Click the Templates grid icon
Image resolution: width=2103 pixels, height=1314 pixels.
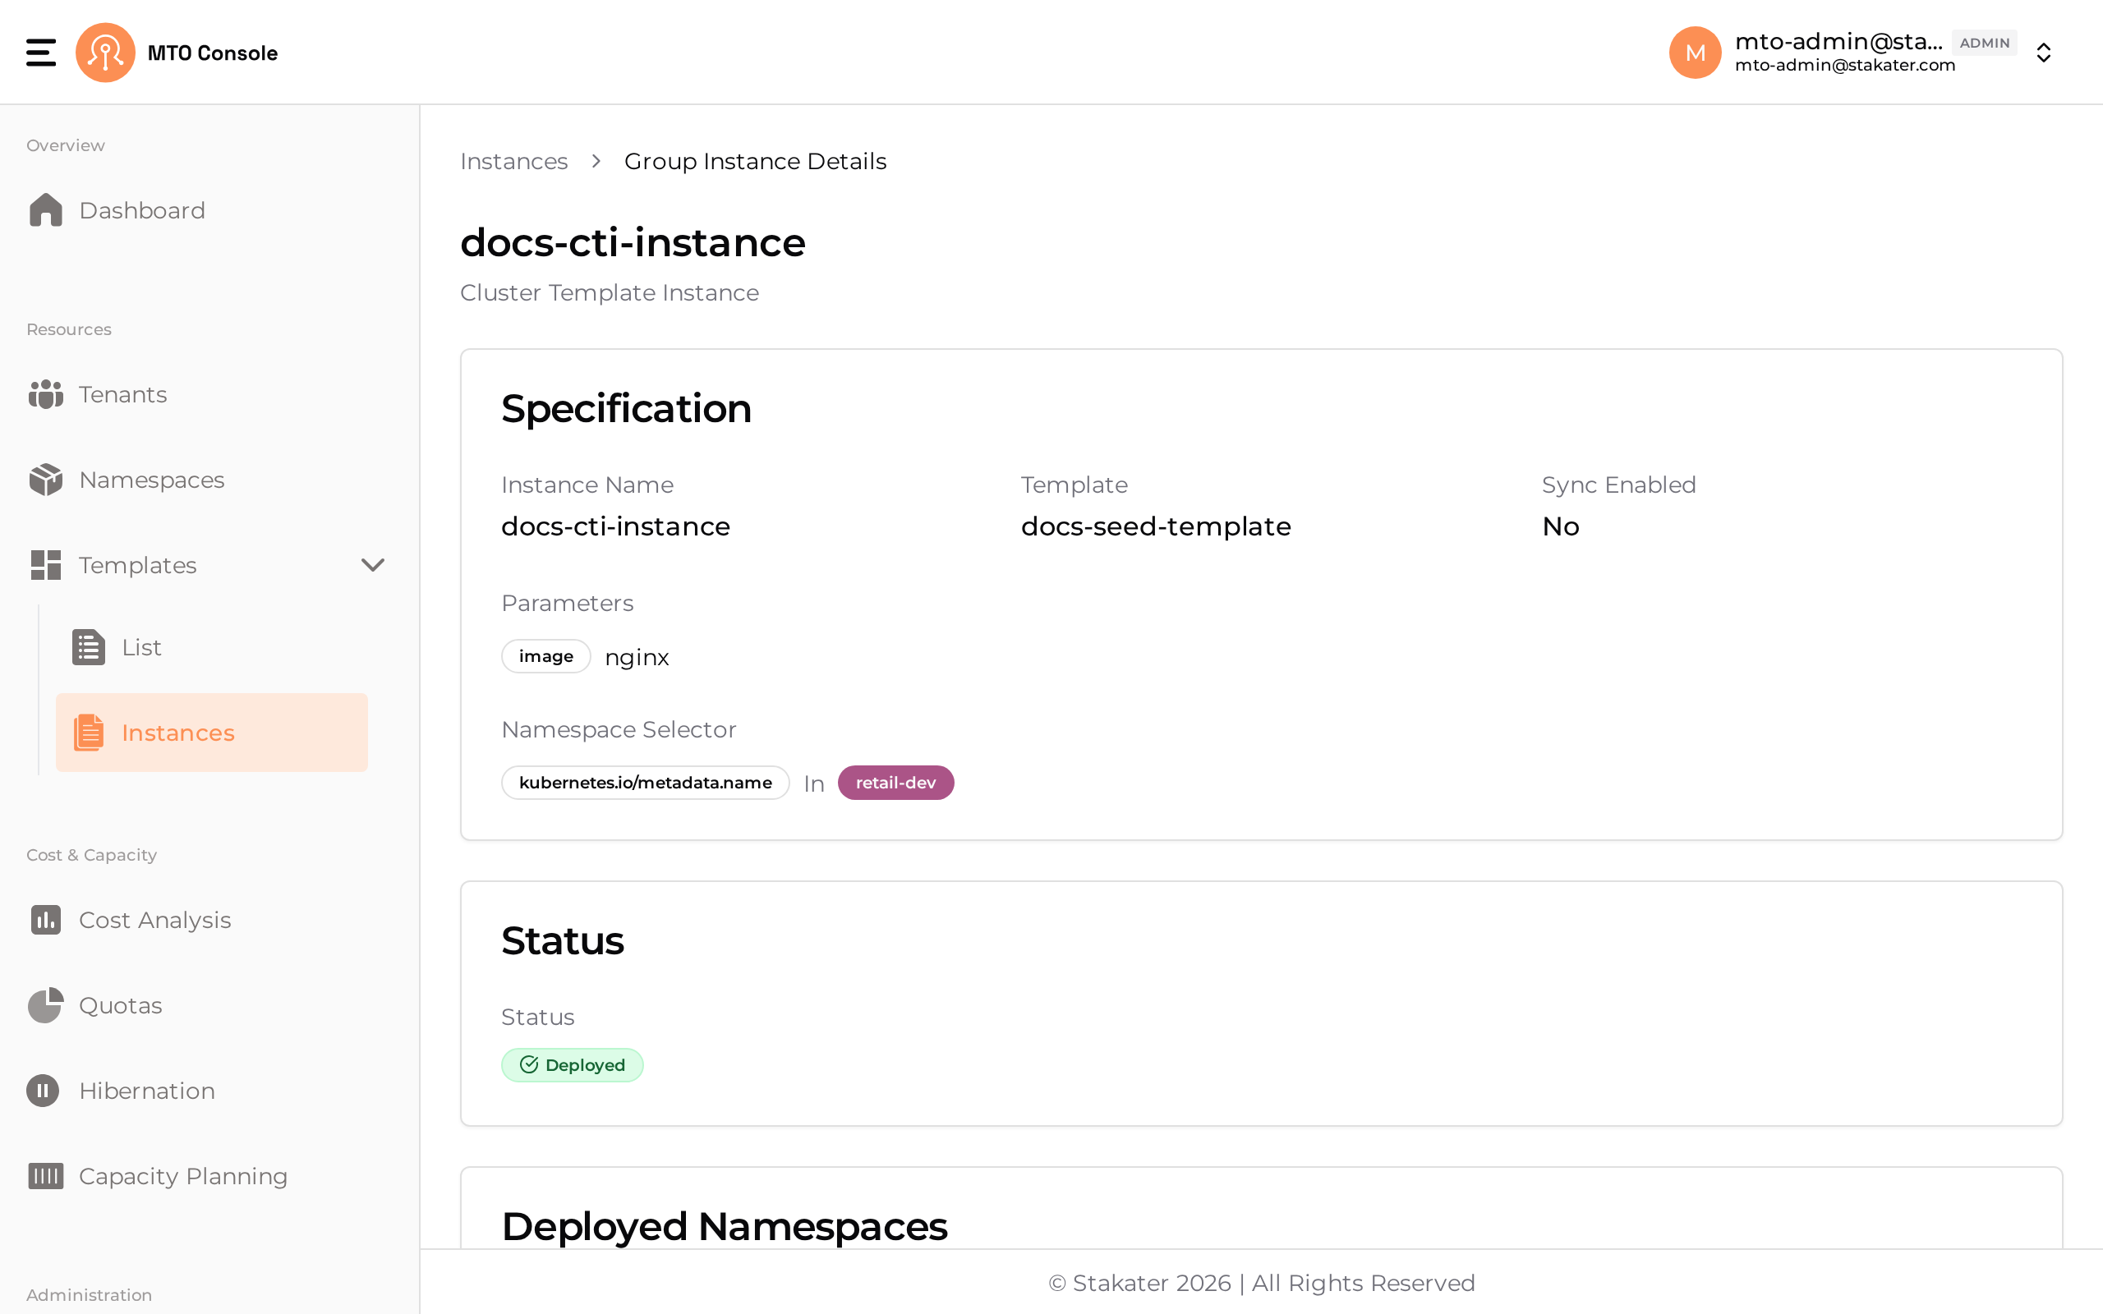[x=45, y=565]
